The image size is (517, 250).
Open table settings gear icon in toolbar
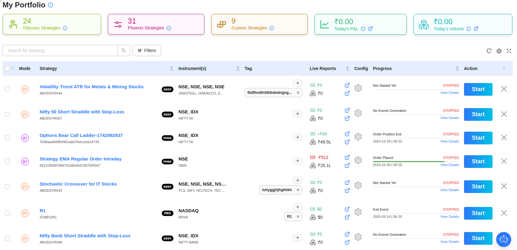tap(499, 51)
